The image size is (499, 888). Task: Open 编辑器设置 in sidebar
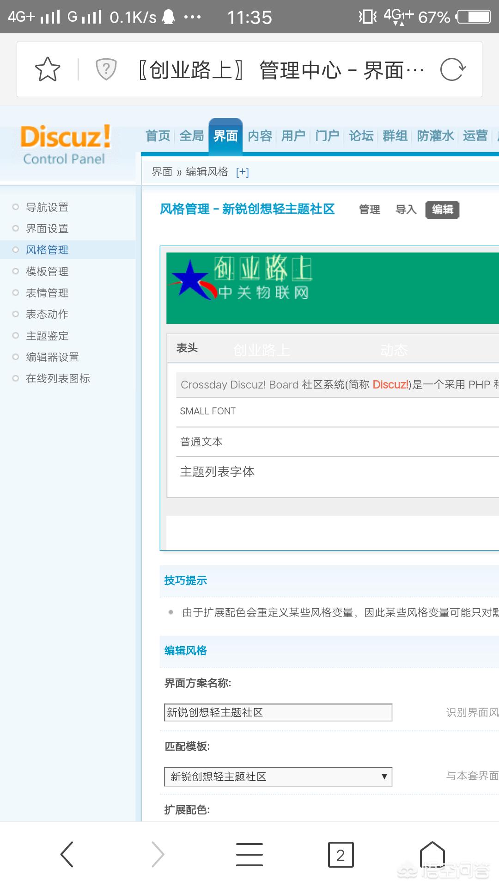tap(53, 357)
